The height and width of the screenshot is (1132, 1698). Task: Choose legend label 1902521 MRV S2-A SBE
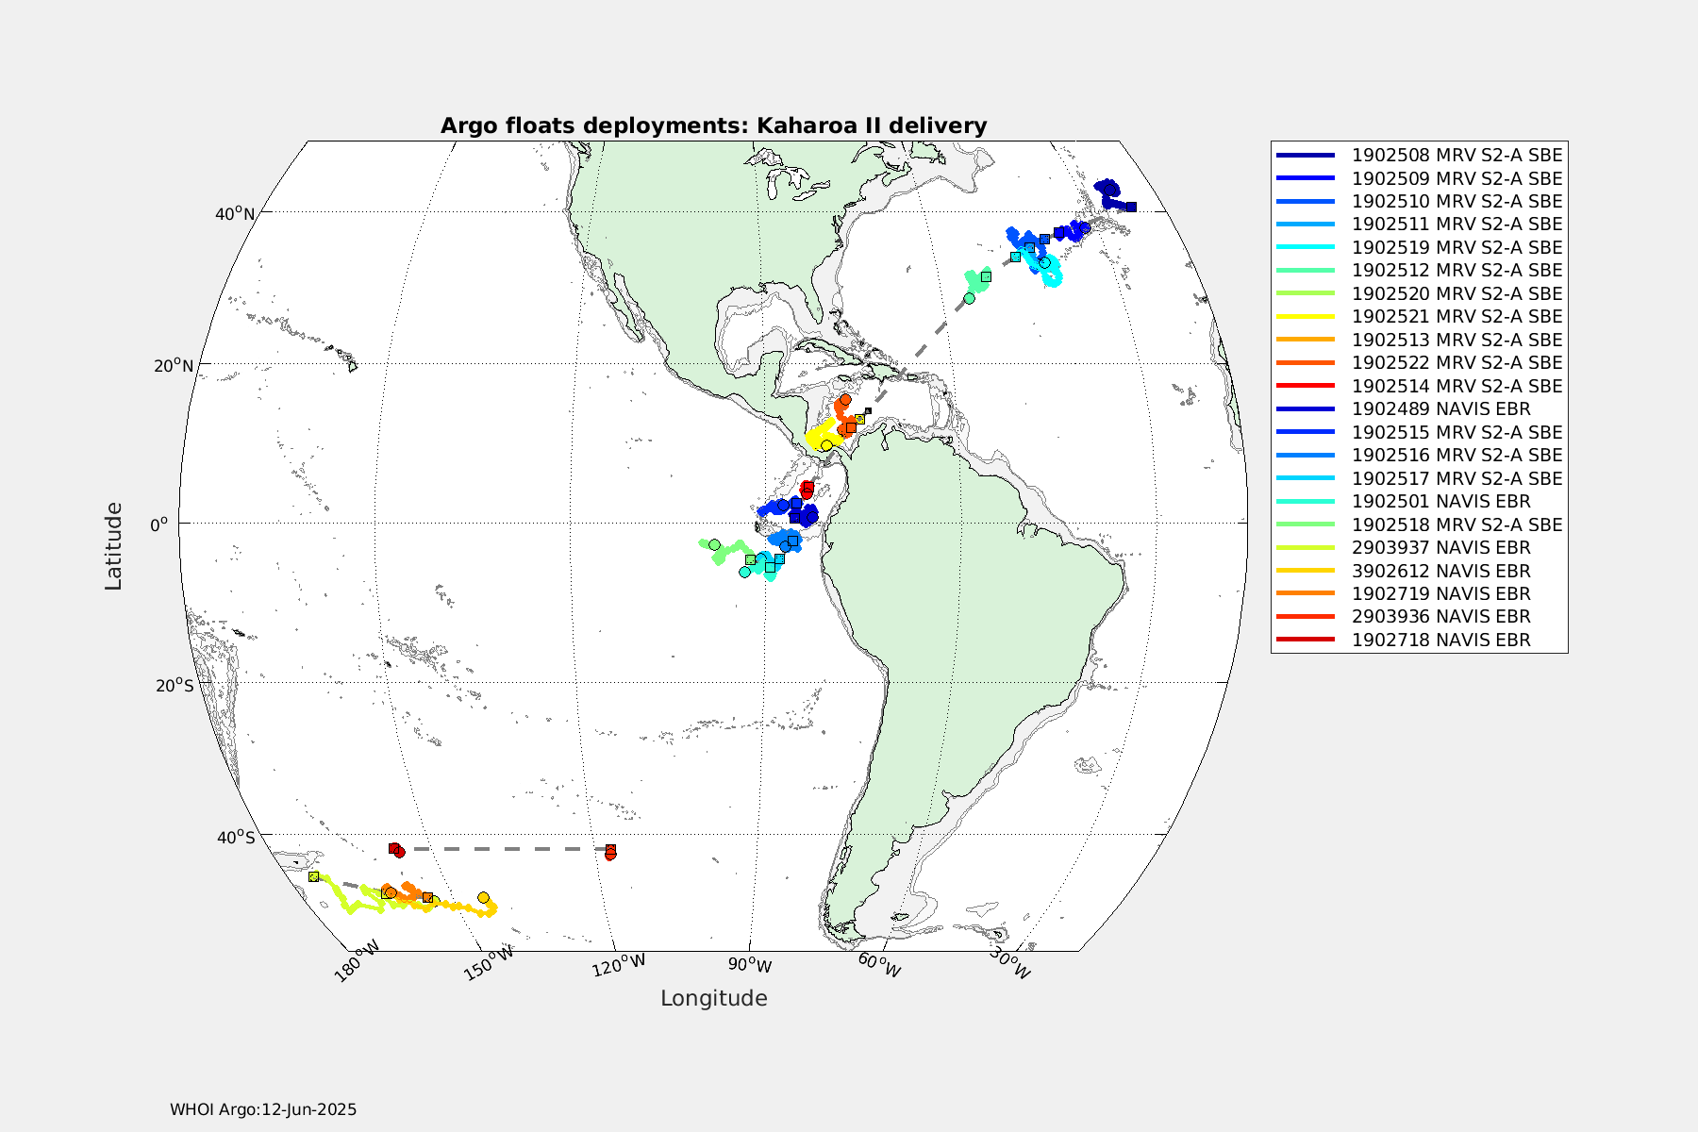1457,316
